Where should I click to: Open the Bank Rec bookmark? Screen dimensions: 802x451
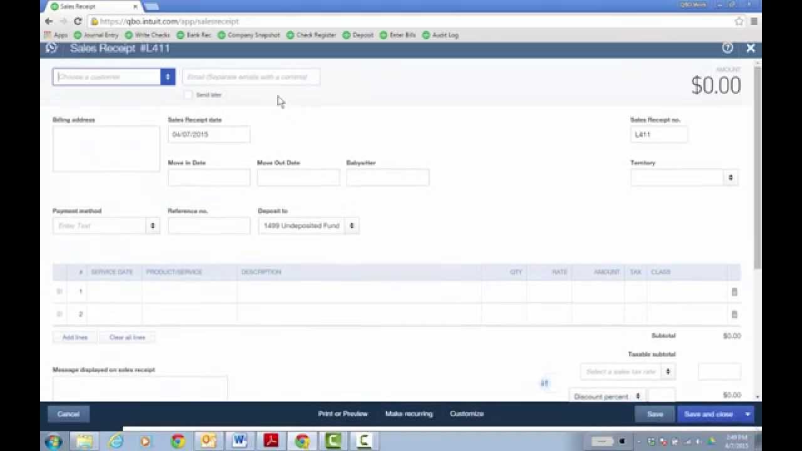tap(194, 35)
